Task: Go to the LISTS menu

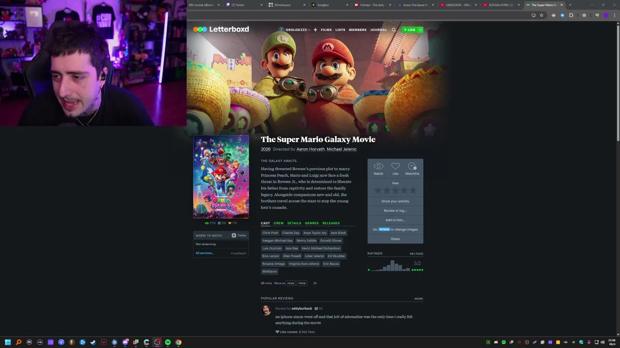Action: 341,29
